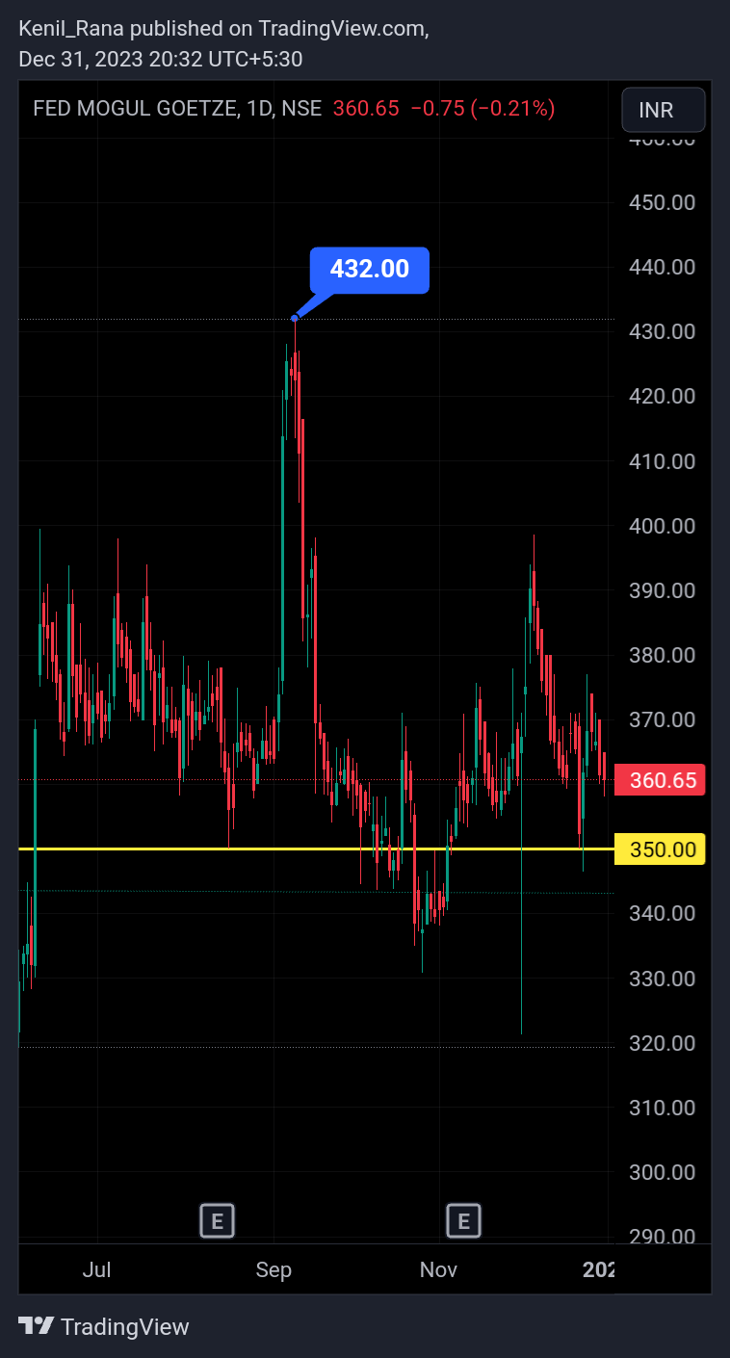730x1358 pixels.
Task: Click the yellow 350.00 price label
Action: point(661,849)
